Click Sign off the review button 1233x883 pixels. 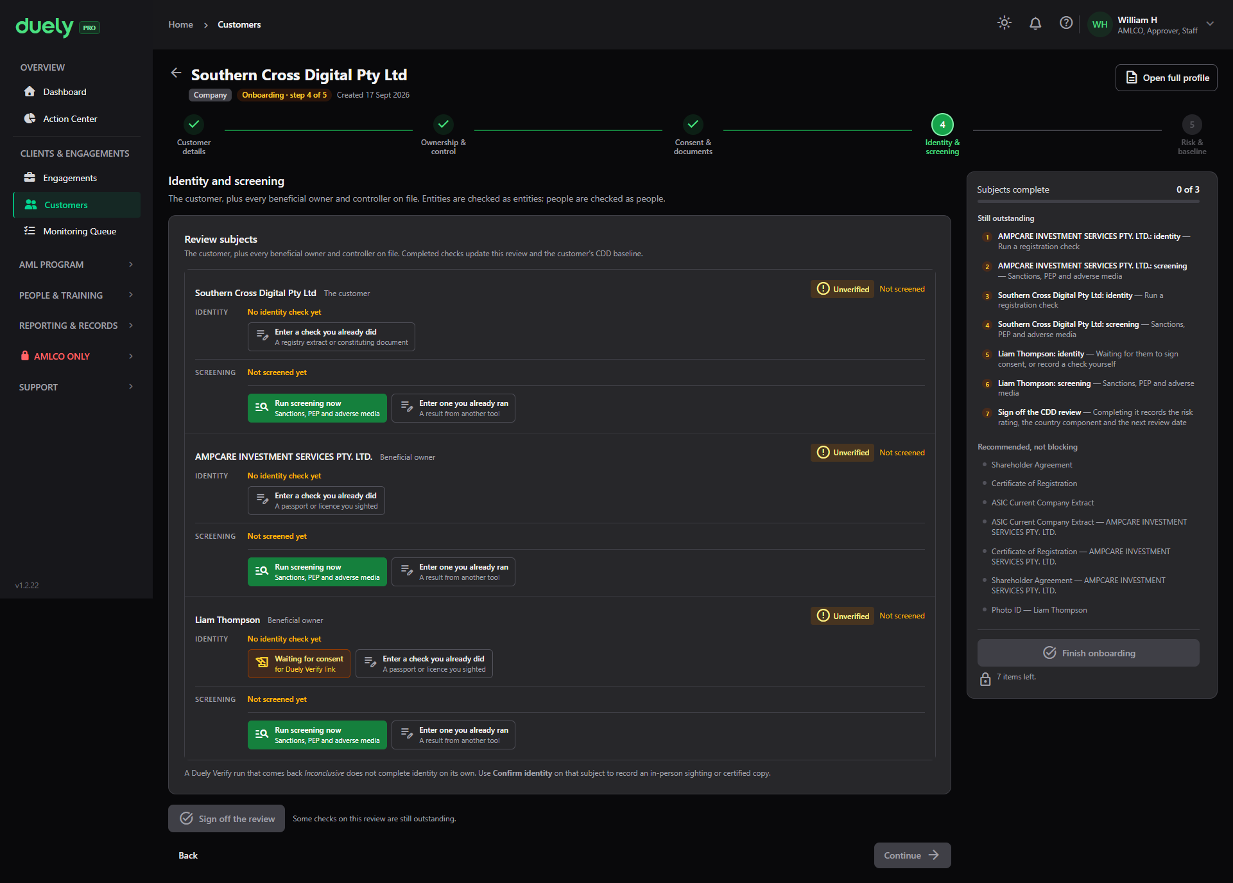pos(227,819)
